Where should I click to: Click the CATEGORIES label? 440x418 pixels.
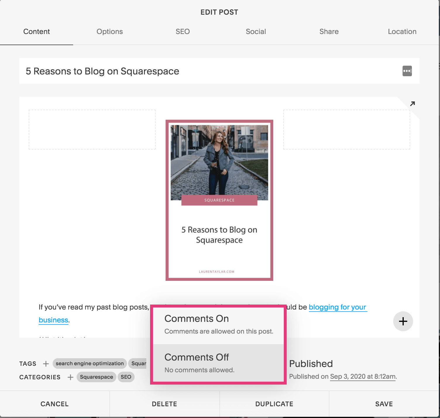point(40,377)
